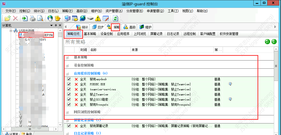Click the red X icon in 禁用Freegate row

(76, 105)
